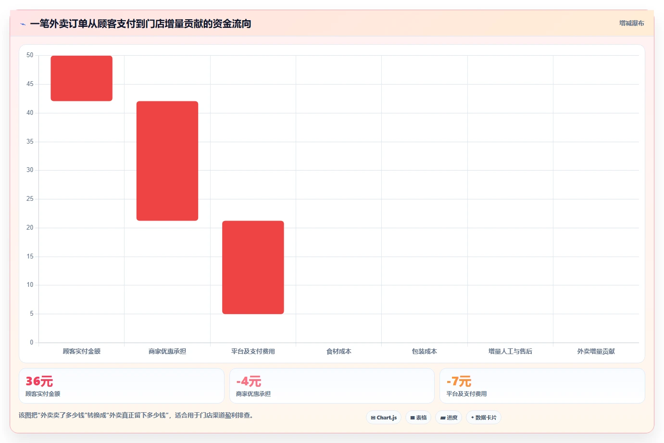
Task: Click the 外卖增量贡献 axis label
Action: click(596, 351)
